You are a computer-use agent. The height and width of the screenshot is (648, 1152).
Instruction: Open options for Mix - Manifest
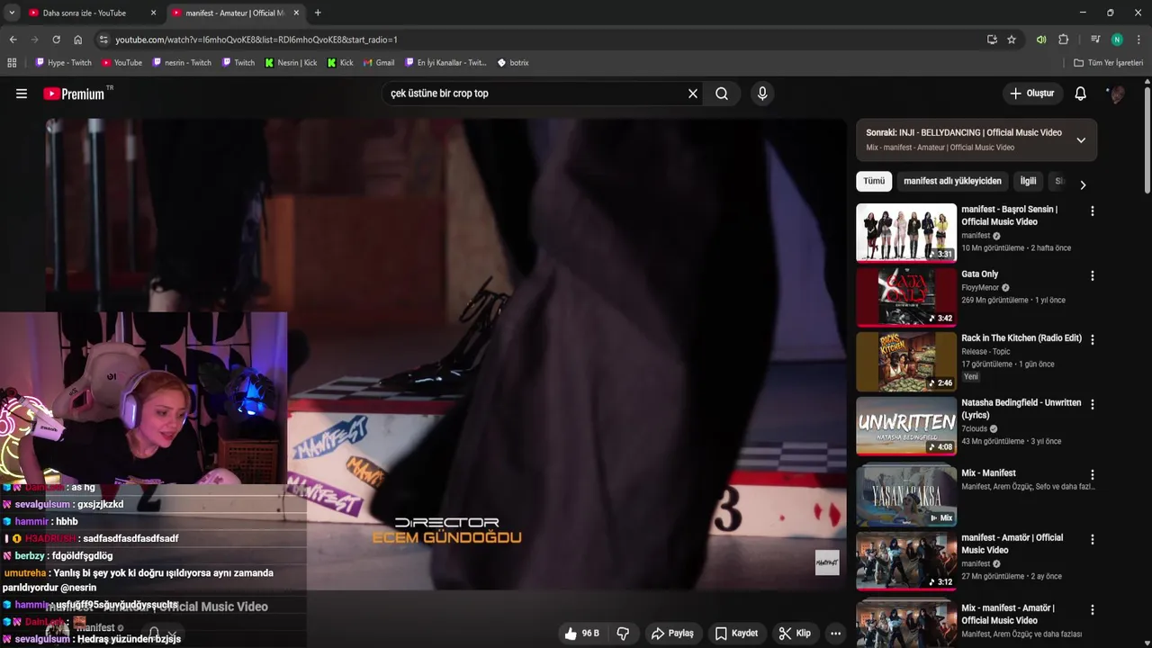point(1093,475)
